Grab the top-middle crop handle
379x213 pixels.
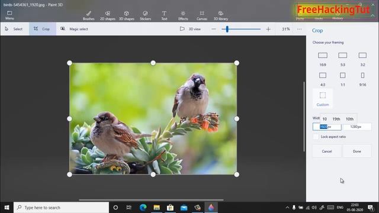153,63
